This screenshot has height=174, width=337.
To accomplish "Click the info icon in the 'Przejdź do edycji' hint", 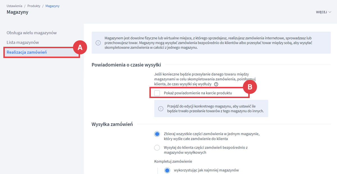I will 161,109.
